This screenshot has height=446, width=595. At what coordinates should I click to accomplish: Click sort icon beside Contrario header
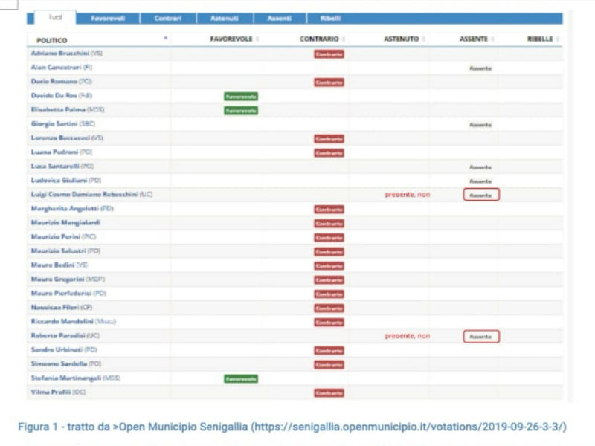tap(344, 39)
